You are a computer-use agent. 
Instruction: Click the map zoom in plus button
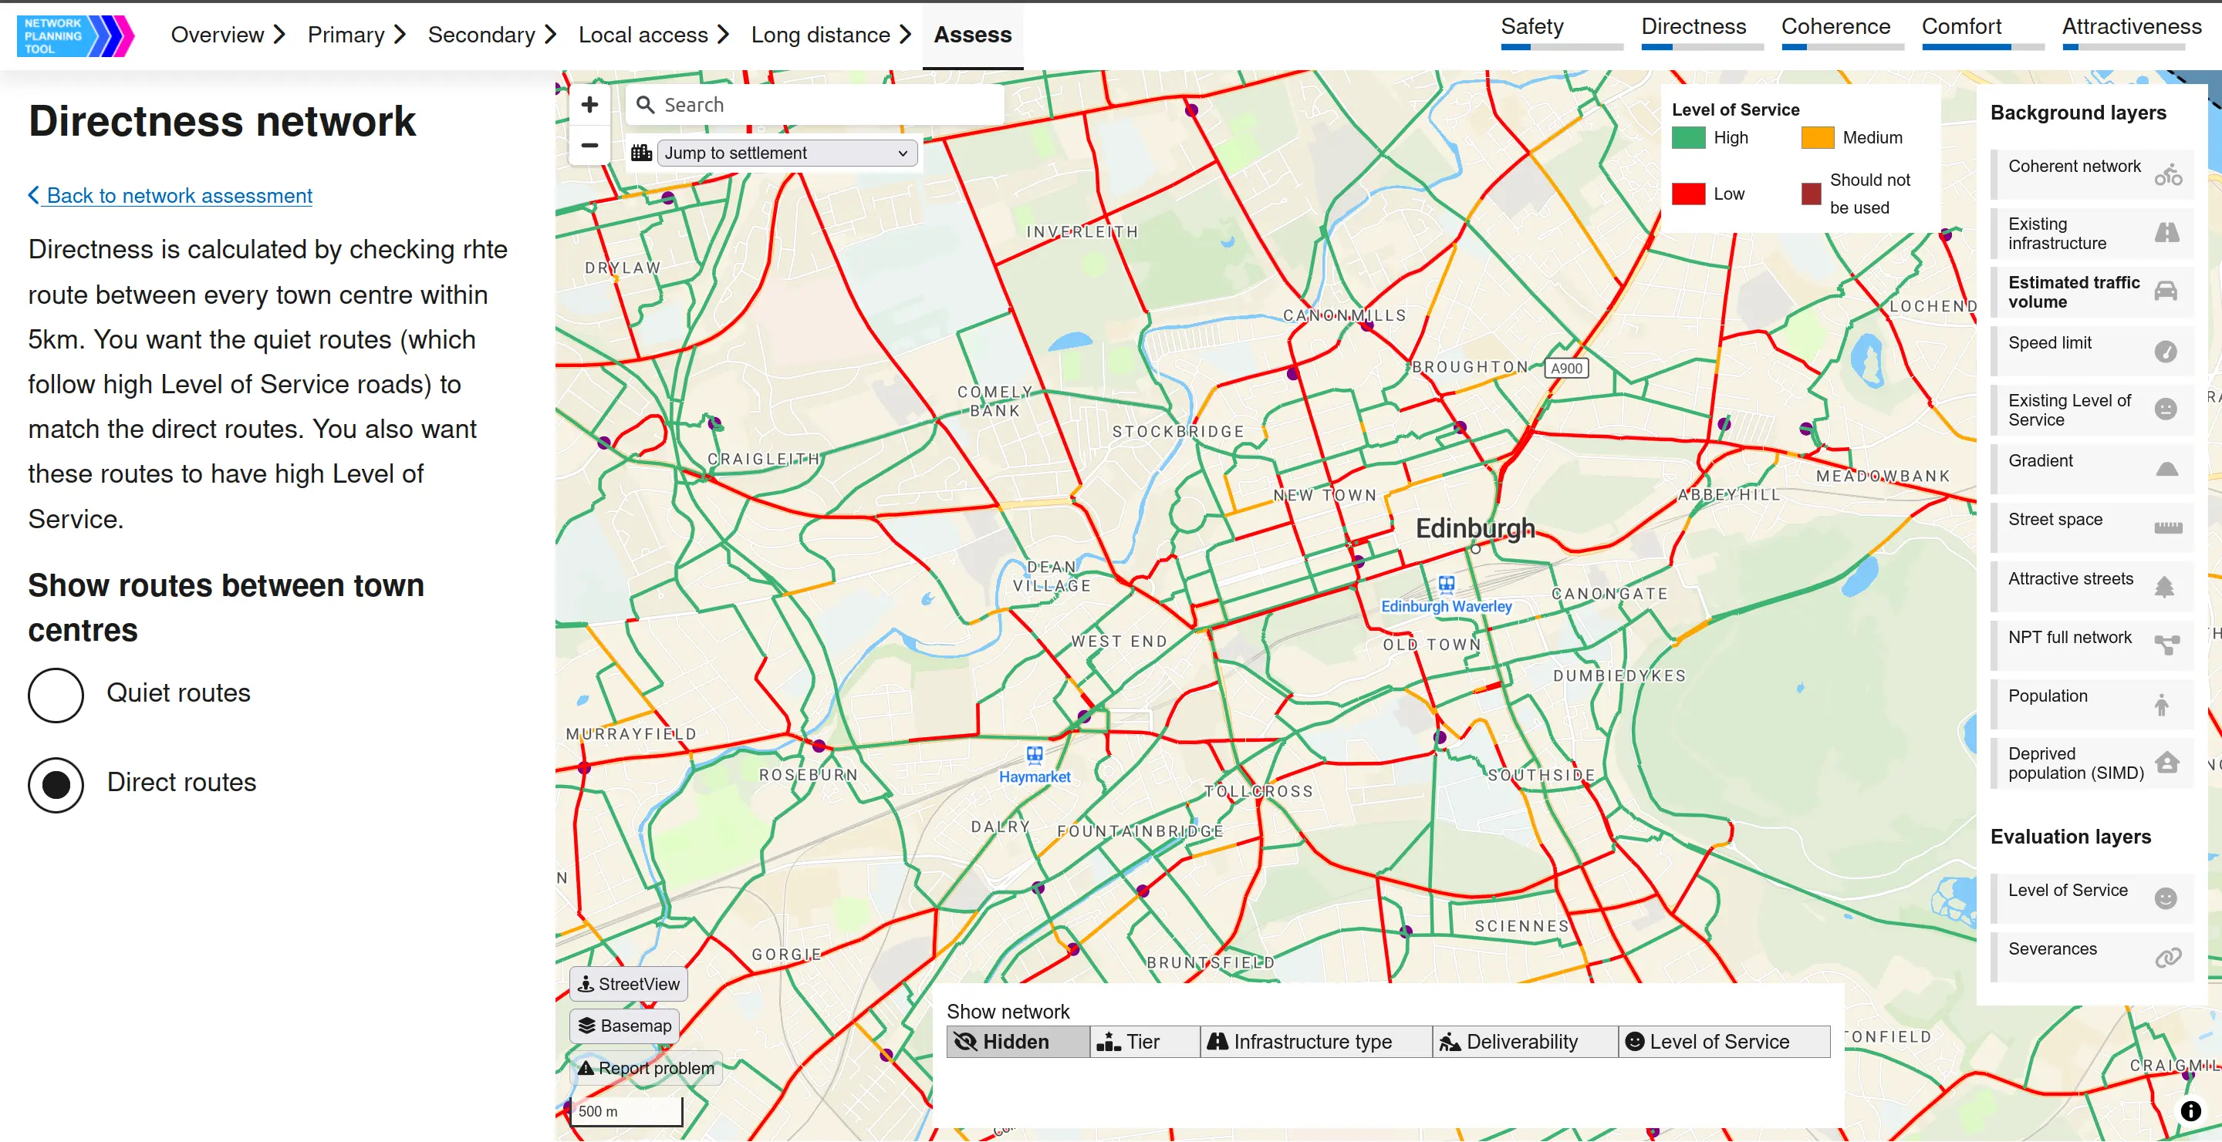[589, 105]
